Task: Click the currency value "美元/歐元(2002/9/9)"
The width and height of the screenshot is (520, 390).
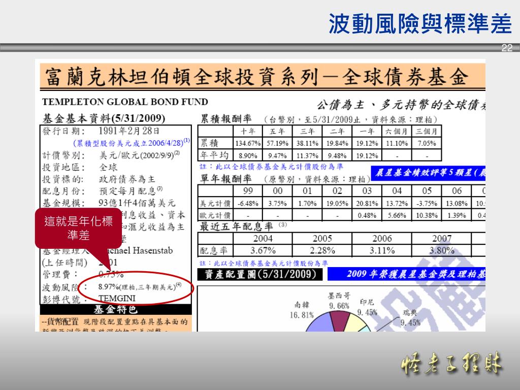Action: tap(138, 155)
